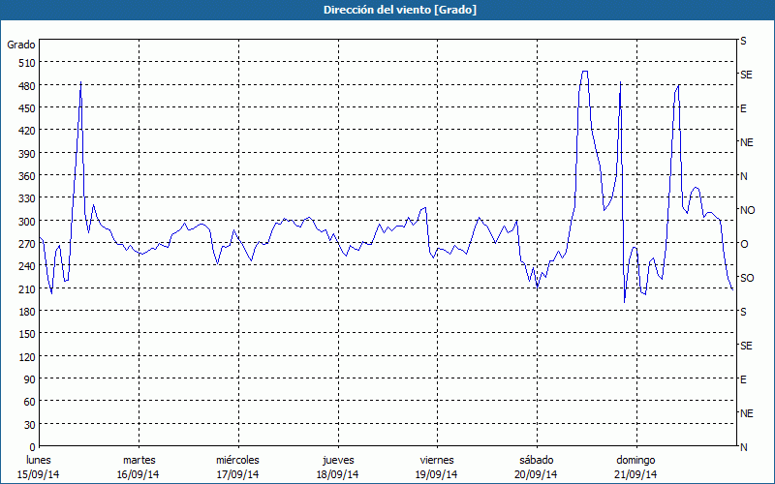Image resolution: width=775 pixels, height=484 pixels.
Task: Select the miércoles day label
Action: point(237,460)
